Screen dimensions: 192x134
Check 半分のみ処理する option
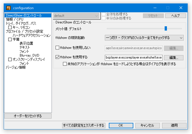pyautogui.click(x=104, y=18)
